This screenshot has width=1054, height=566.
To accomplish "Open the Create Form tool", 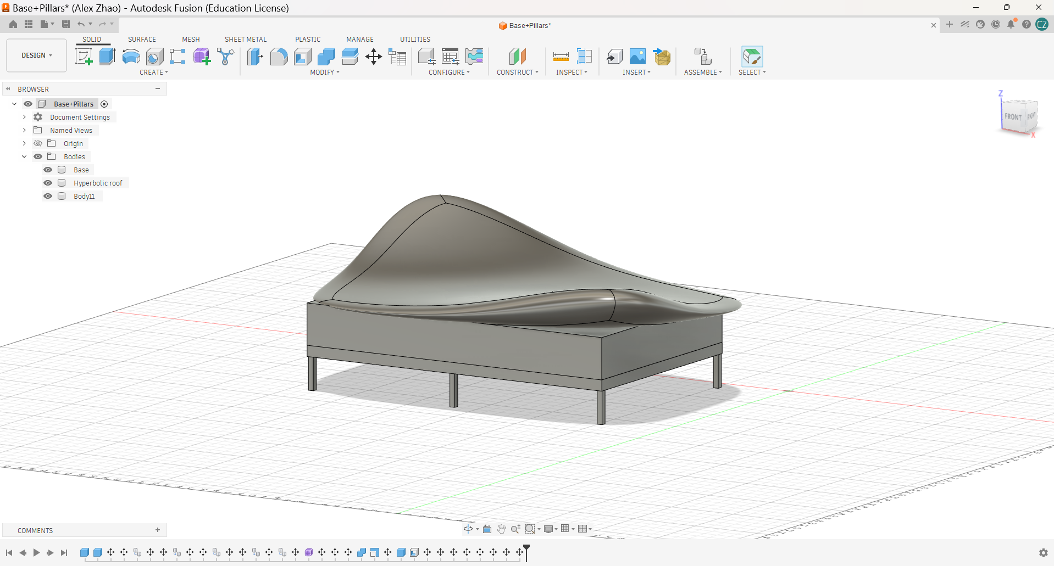I will pos(202,57).
